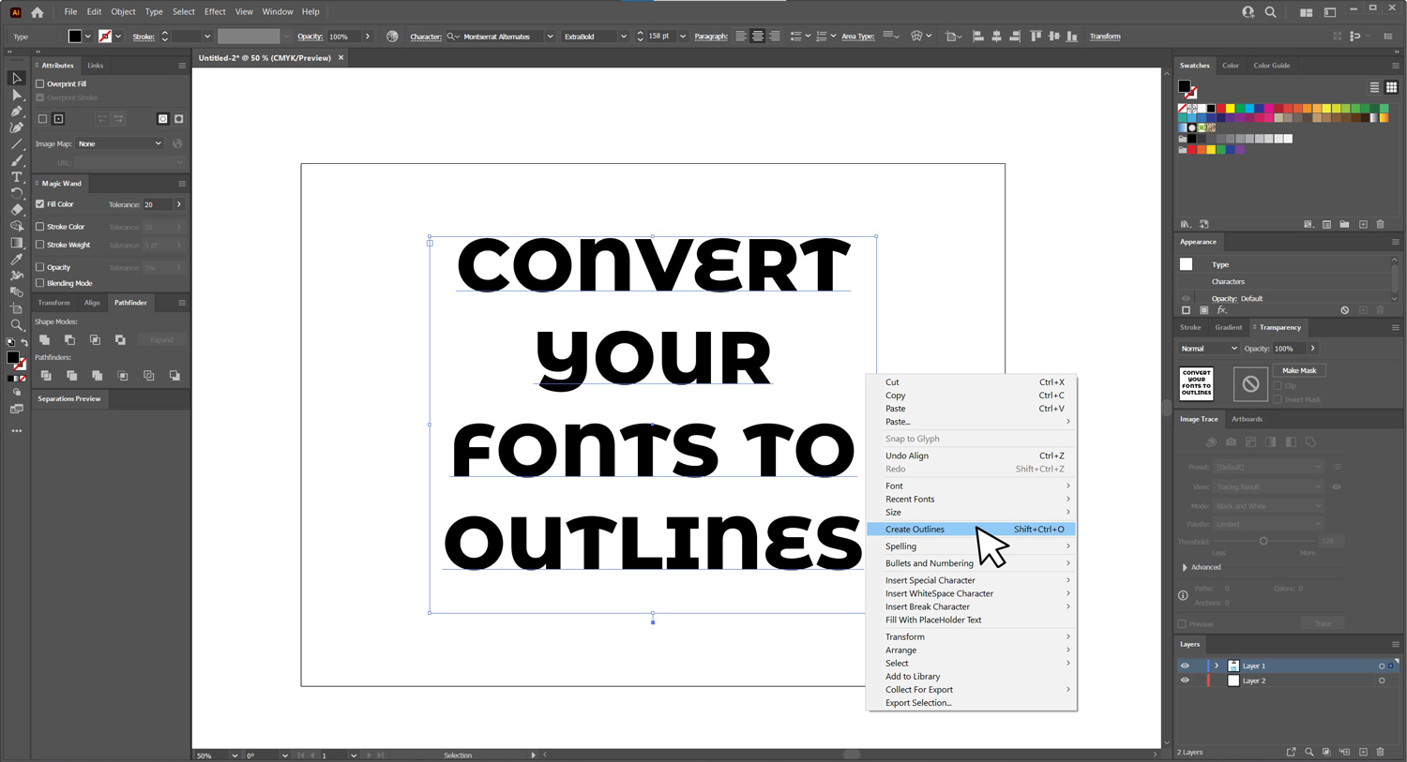Choose Create Outlines from context menu
Viewport: 1407px width, 762px height.
(915, 530)
